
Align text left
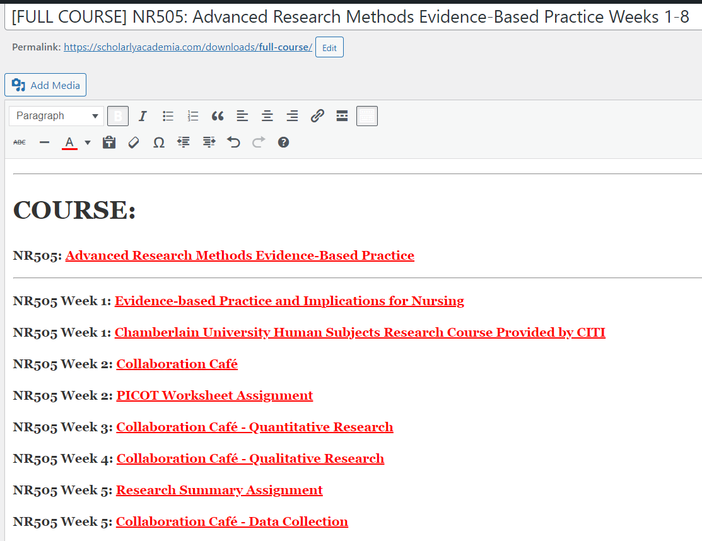242,116
